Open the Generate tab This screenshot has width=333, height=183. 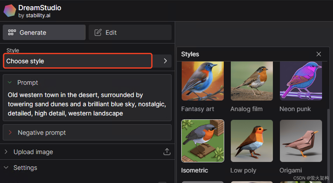(x=44, y=33)
